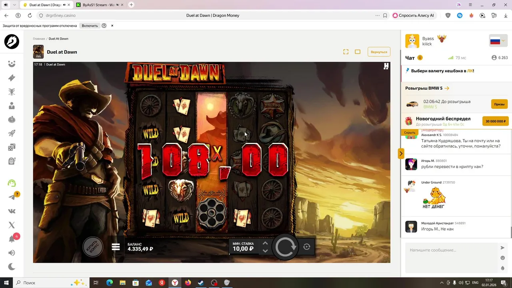Viewport: 512px width, 288px height.
Task: Open the dice games sidebar icon
Action: [12, 147]
